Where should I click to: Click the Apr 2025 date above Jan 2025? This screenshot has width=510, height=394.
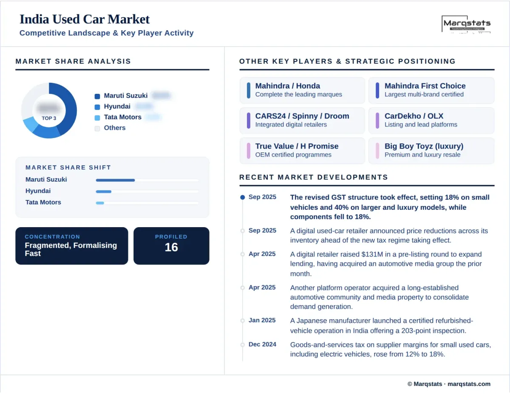262,287
